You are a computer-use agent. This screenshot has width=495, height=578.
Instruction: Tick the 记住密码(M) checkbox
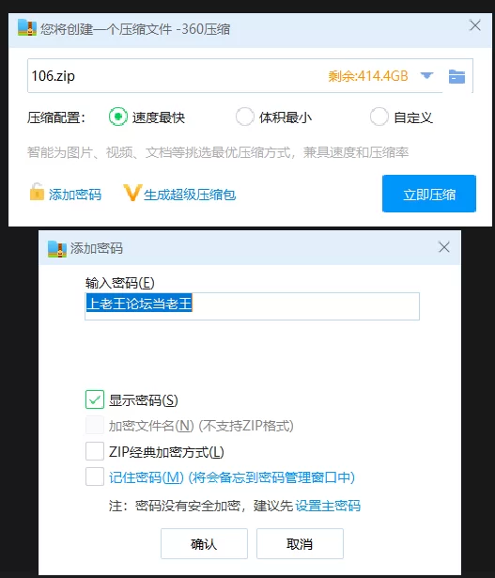pyautogui.click(x=95, y=477)
